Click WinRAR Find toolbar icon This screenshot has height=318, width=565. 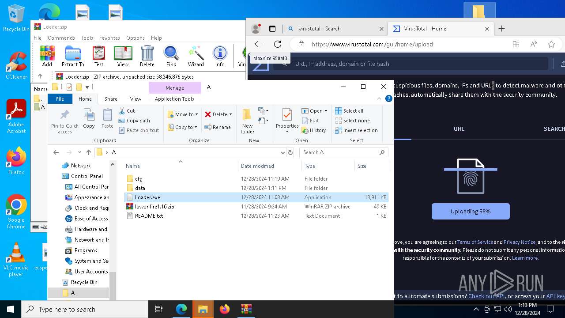(171, 56)
